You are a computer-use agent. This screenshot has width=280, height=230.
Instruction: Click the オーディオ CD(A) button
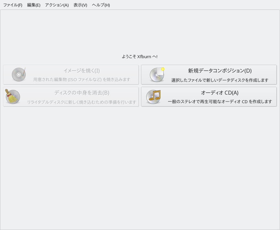coord(209,97)
